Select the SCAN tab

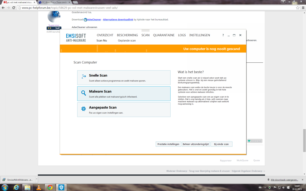tap(145, 35)
